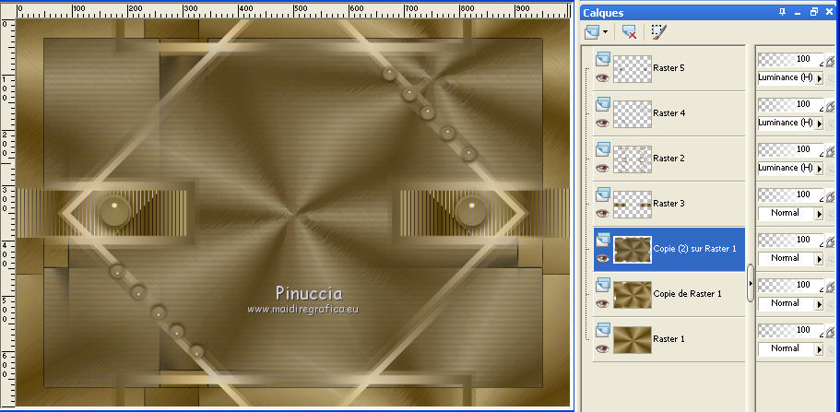Click the New Raster Layer icon
This screenshot has height=412, width=840.
pos(591,32)
